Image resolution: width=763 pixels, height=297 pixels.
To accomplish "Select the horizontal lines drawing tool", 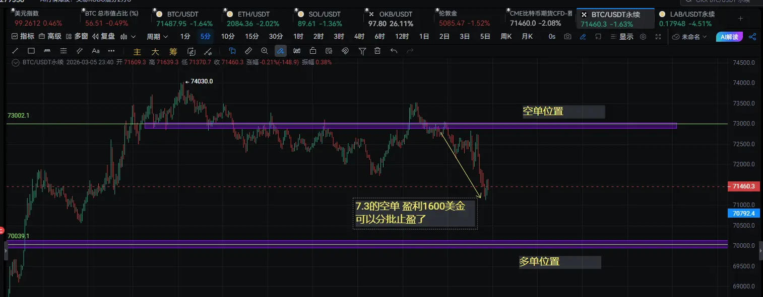I will pyautogui.click(x=63, y=51).
